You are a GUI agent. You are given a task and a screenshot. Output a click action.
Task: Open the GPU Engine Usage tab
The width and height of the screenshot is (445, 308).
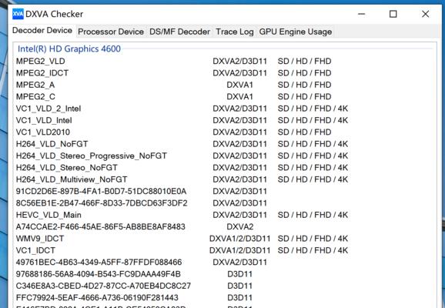click(296, 32)
